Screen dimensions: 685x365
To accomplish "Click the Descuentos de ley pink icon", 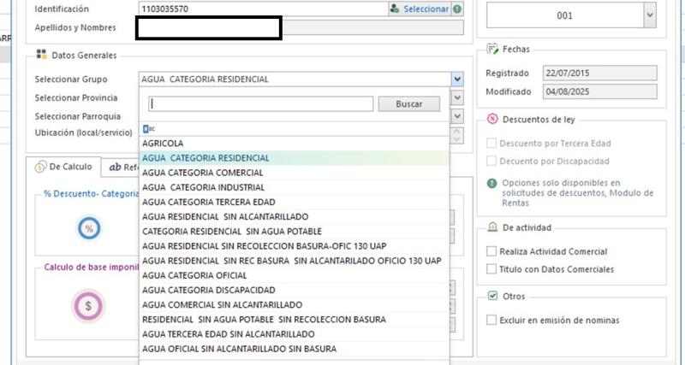I will [x=492, y=119].
